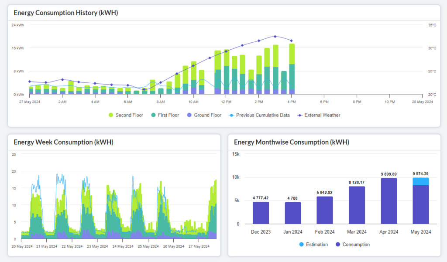Click the Mar 2024 consumption bar
Image resolution: width=447 pixels, height=262 pixels.
pyautogui.click(x=357, y=205)
